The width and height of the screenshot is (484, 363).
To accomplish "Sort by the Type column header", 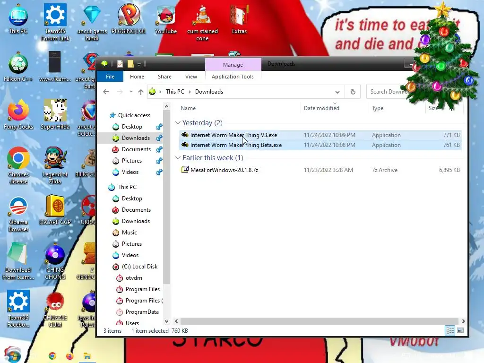I will pyautogui.click(x=378, y=108).
